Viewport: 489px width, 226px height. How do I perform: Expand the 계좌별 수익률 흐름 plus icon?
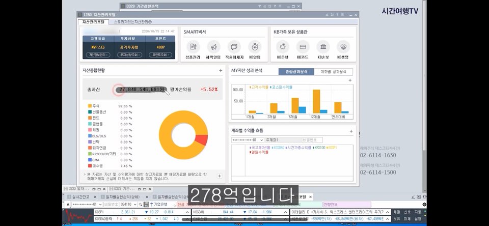pos(351,131)
